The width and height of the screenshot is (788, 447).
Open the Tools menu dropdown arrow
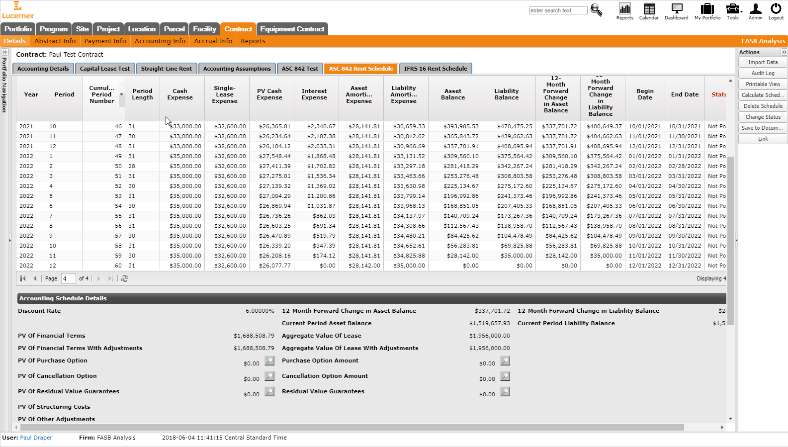[741, 11]
